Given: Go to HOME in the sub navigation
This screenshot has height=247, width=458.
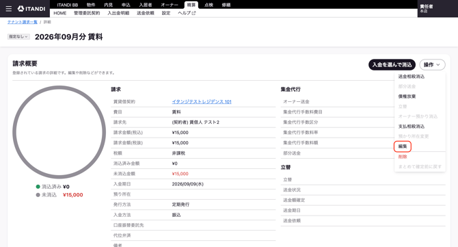Looking at the screenshot, I should click(60, 13).
